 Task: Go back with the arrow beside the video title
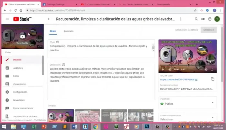click(x=49, y=19)
